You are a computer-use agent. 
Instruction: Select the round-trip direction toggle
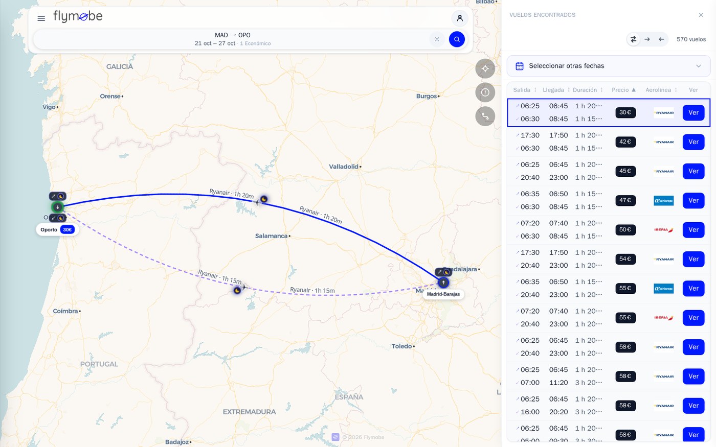tap(633, 39)
